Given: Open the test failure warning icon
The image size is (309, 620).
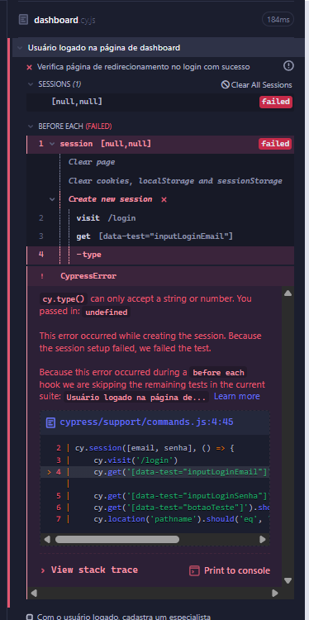Looking at the screenshot, I should (288, 66).
